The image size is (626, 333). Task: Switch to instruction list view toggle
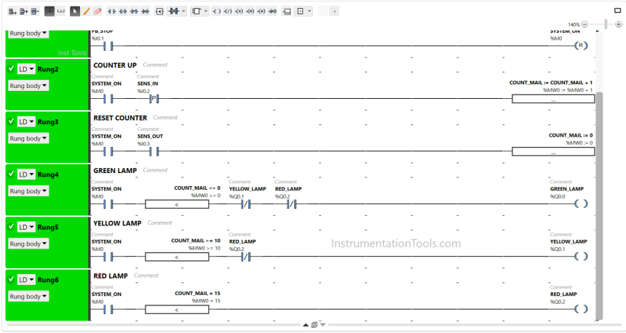pos(60,12)
